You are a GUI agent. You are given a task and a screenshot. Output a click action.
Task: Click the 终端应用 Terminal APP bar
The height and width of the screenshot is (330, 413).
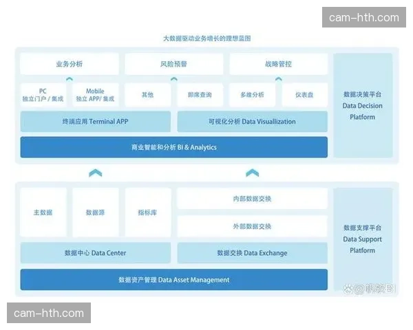pyautogui.click(x=96, y=121)
